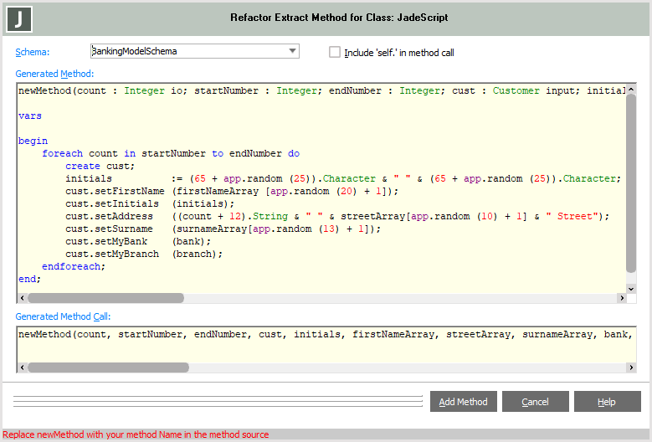Click the Cancel button

[x=535, y=402]
